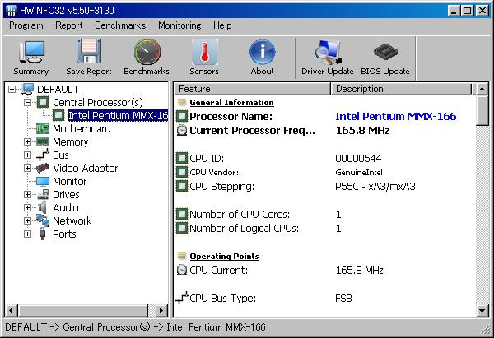Click the GenuineIntel vendor value
The height and width of the screenshot is (338, 494).
click(x=359, y=173)
